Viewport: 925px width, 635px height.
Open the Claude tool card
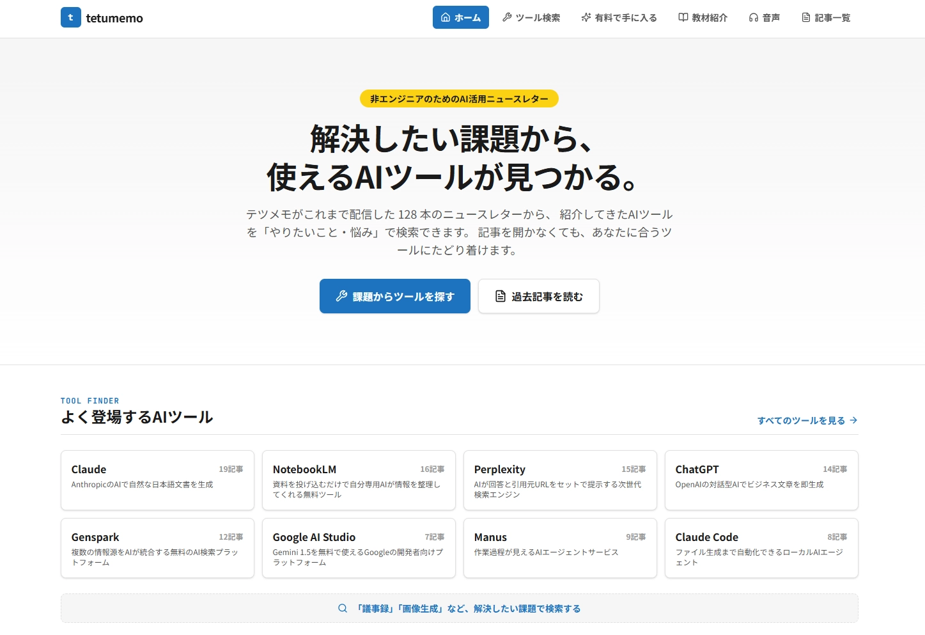coord(157,480)
